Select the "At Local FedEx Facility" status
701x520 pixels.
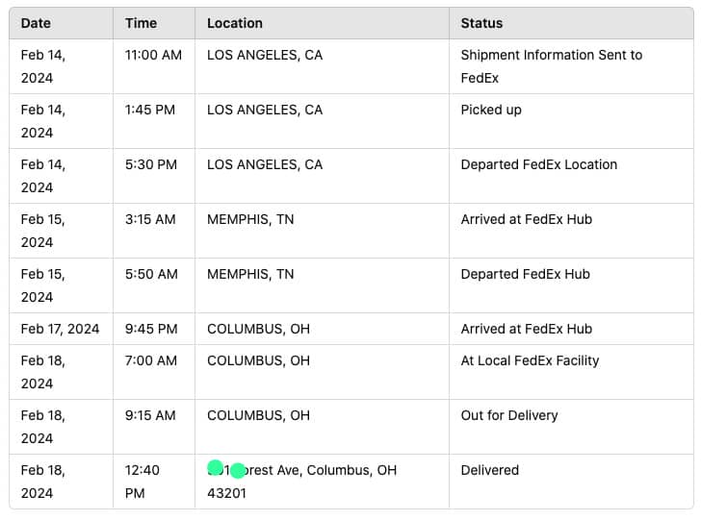pyautogui.click(x=530, y=360)
